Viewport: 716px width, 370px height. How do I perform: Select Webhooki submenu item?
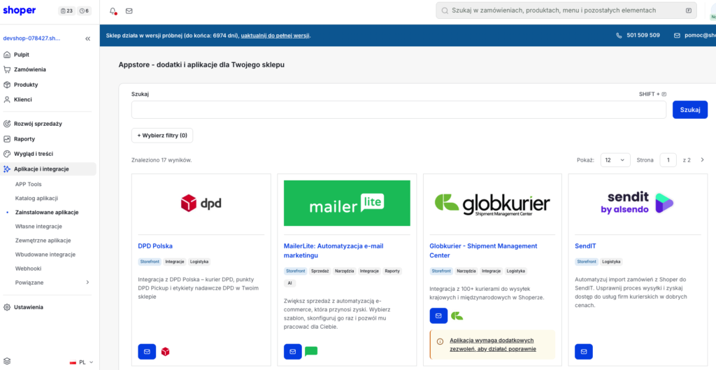click(x=28, y=269)
